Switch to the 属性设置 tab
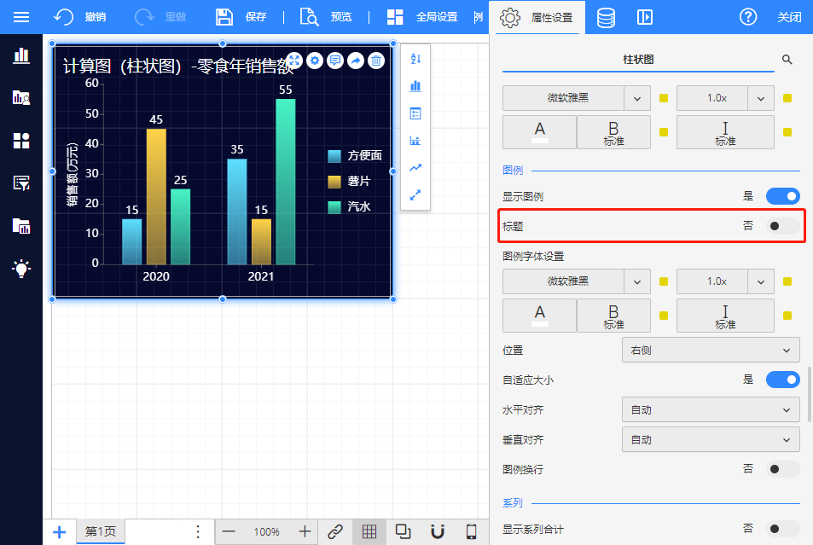 [537, 17]
